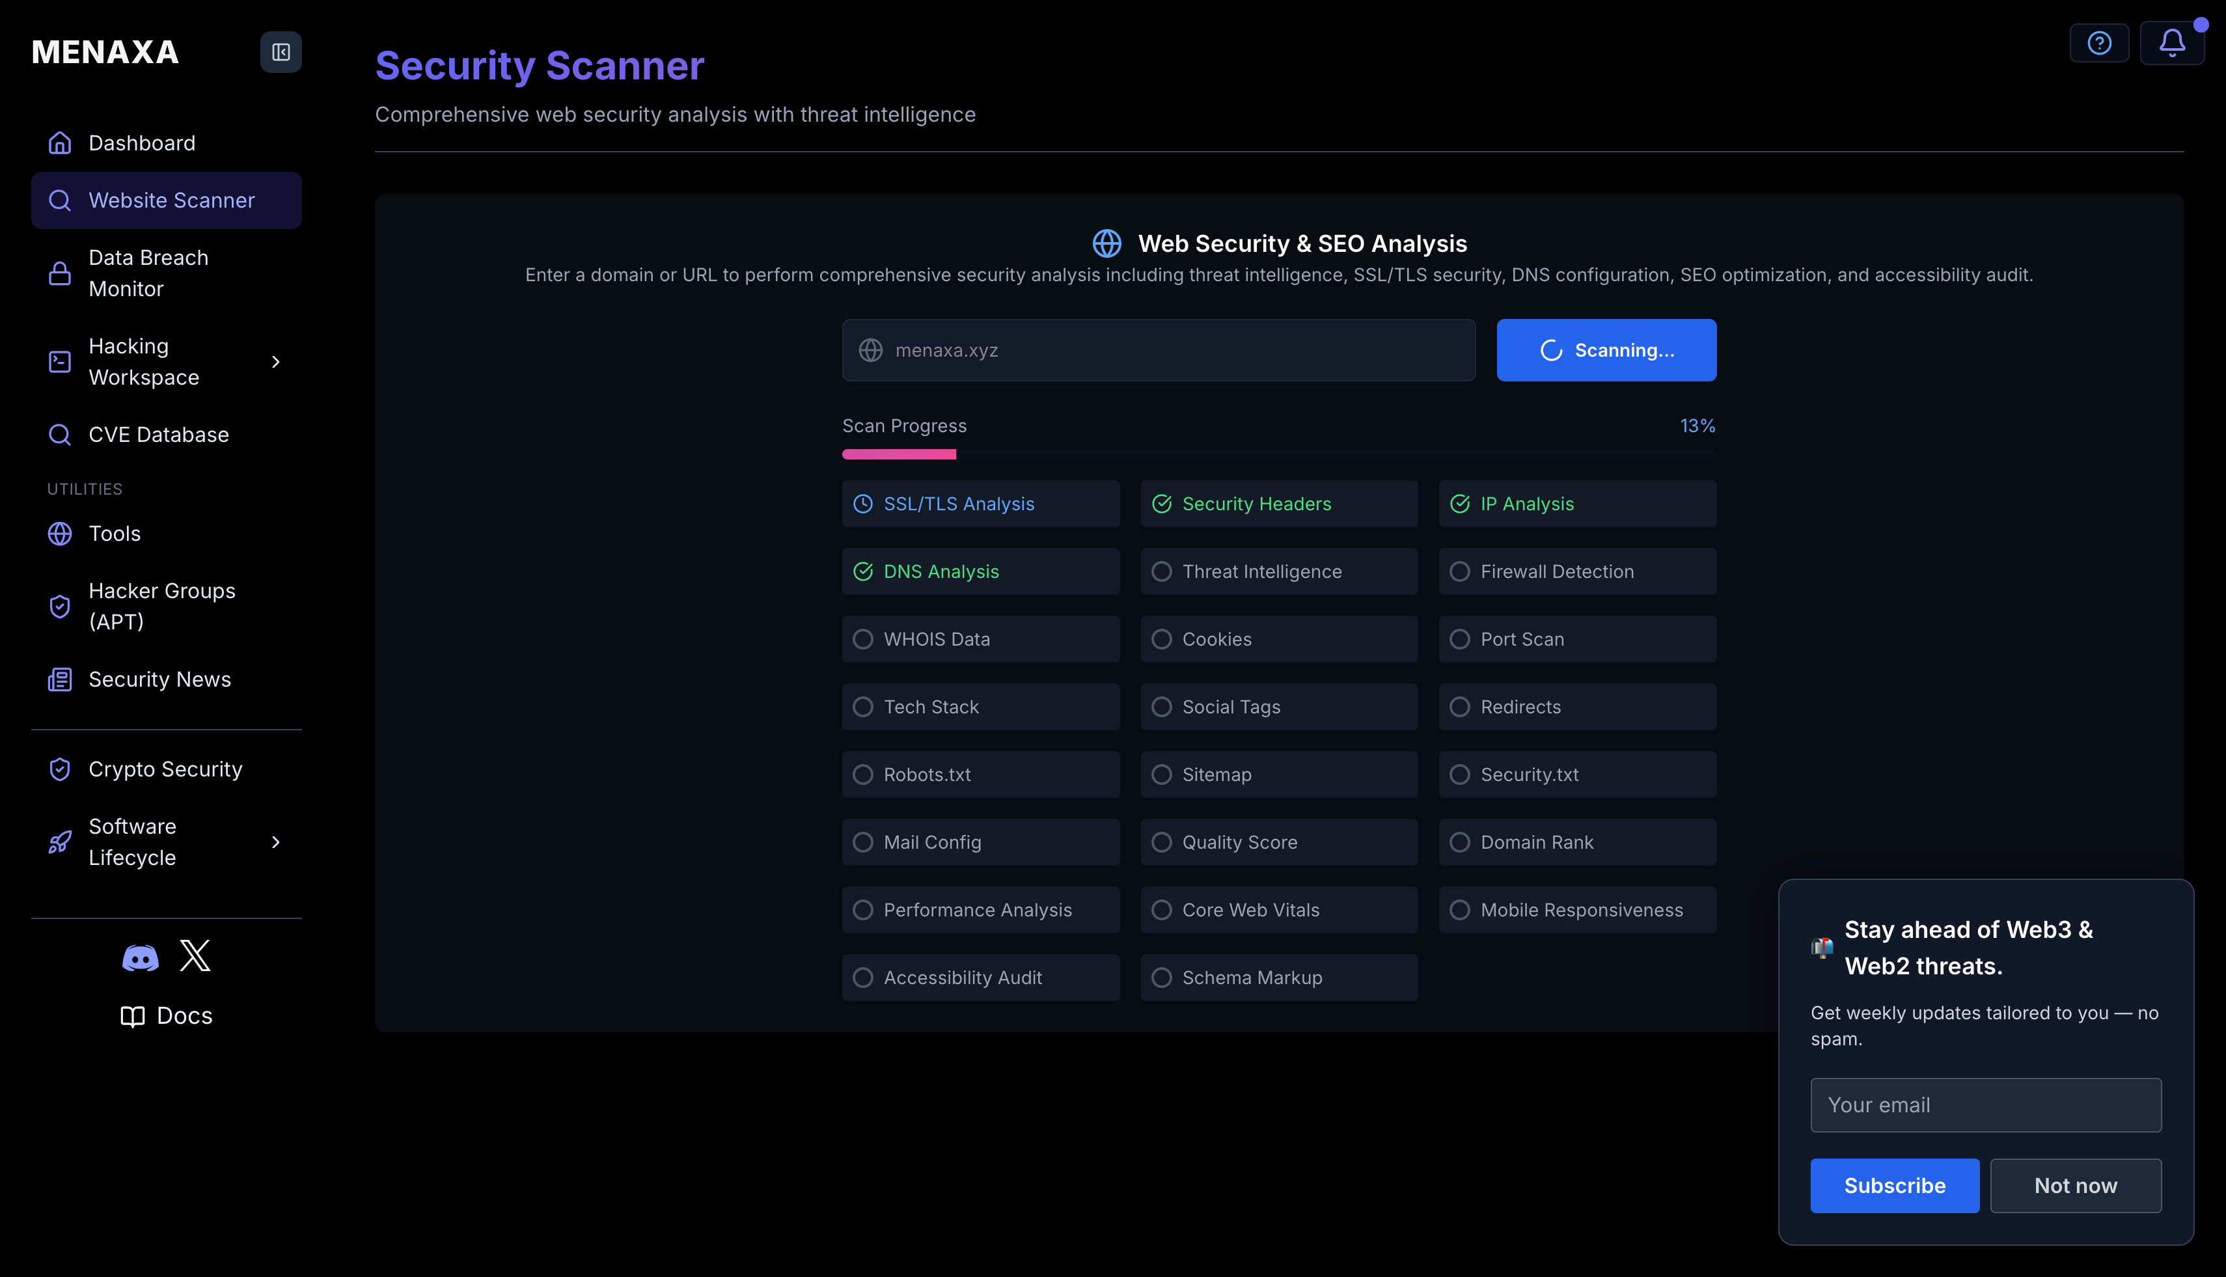The image size is (2226, 1277).
Task: Click the DNS Analysis check icon
Action: coord(863,572)
